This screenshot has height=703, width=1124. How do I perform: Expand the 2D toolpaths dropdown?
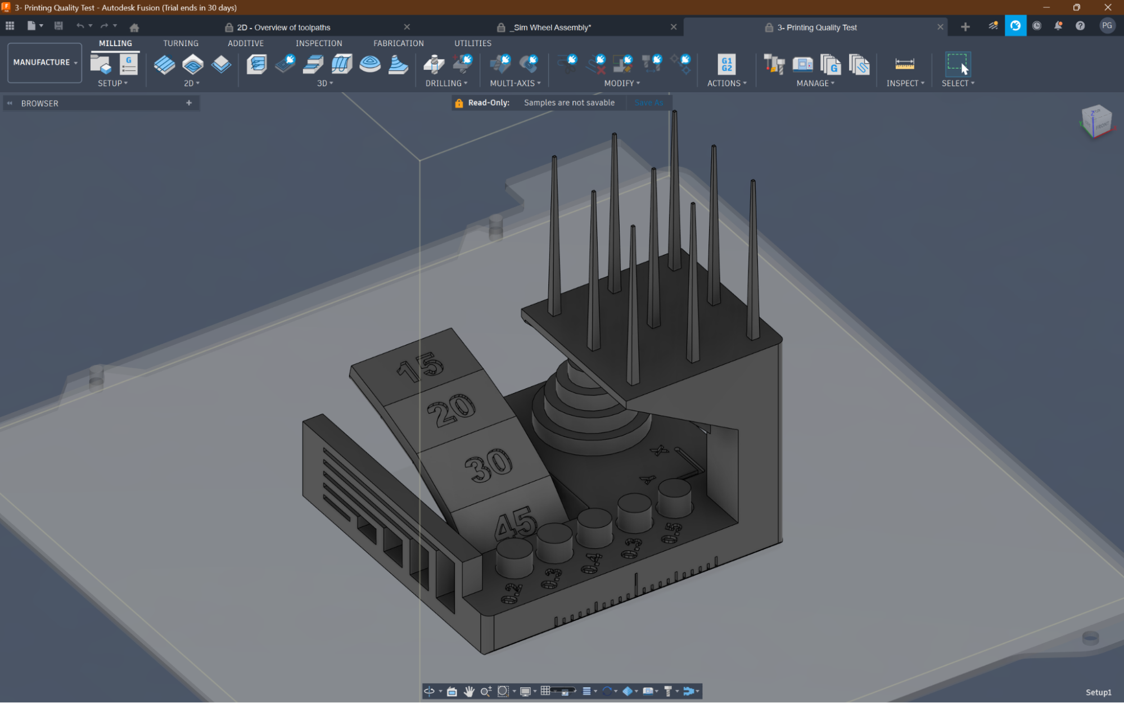pos(192,83)
